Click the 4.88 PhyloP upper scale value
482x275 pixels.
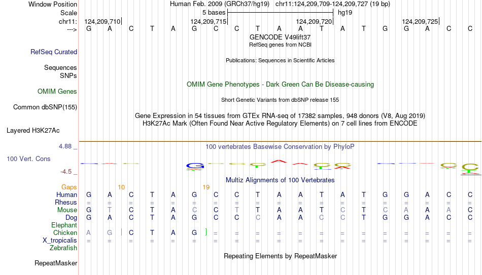(65, 146)
